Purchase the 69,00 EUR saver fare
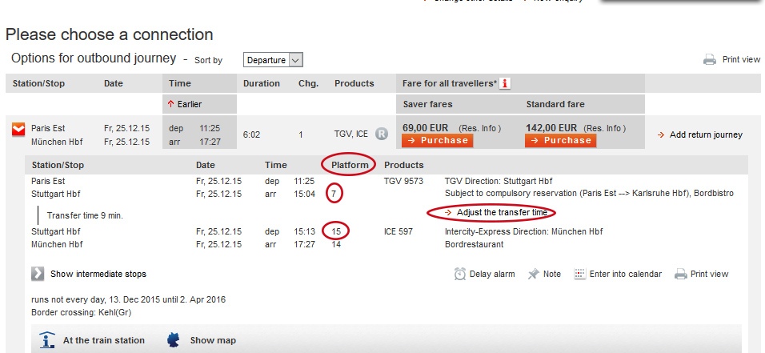The width and height of the screenshot is (765, 353). 437,141
